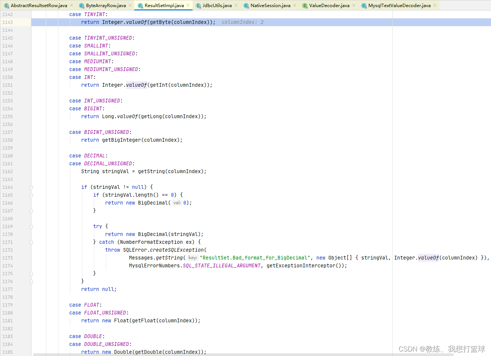Screen dimensions: 491x356
Task: Click BIGINT_UNSIGNED case label
Action: 107,132
